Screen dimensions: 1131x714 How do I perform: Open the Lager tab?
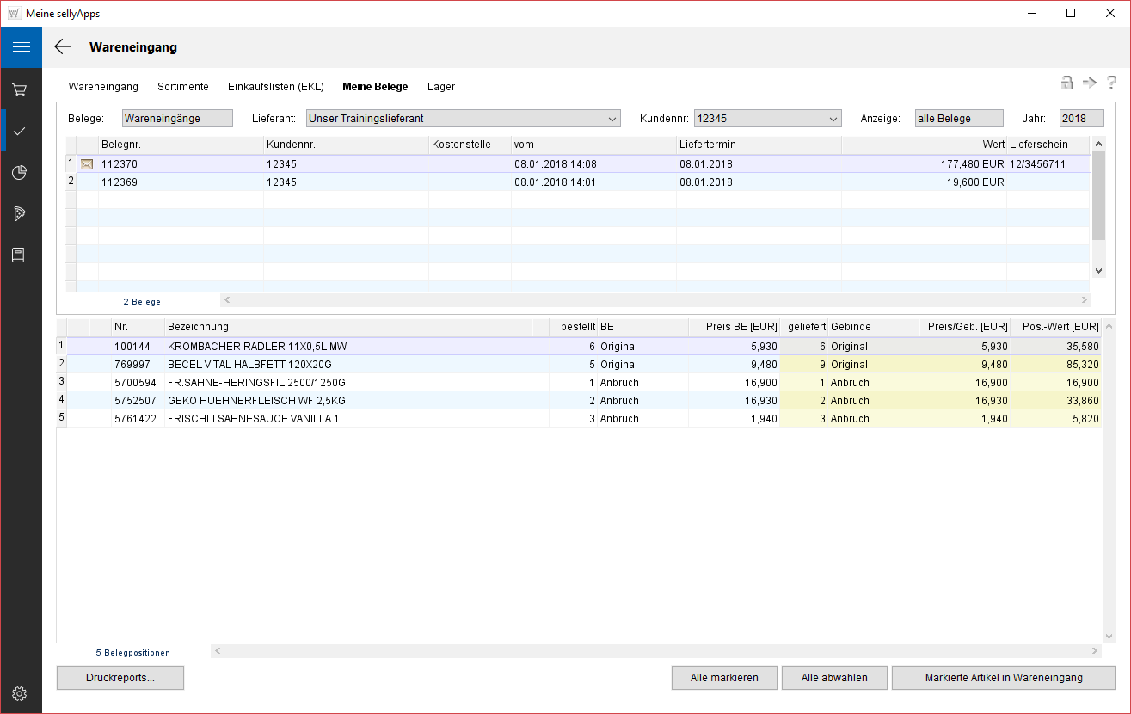441,87
